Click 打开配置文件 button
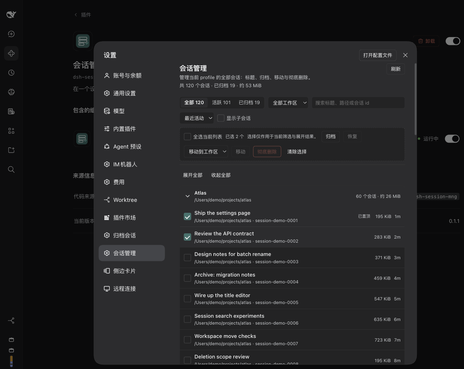Screen dimensions: 464x369 [378, 55]
